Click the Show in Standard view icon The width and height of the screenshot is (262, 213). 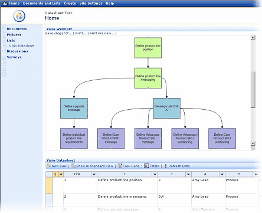(74, 166)
